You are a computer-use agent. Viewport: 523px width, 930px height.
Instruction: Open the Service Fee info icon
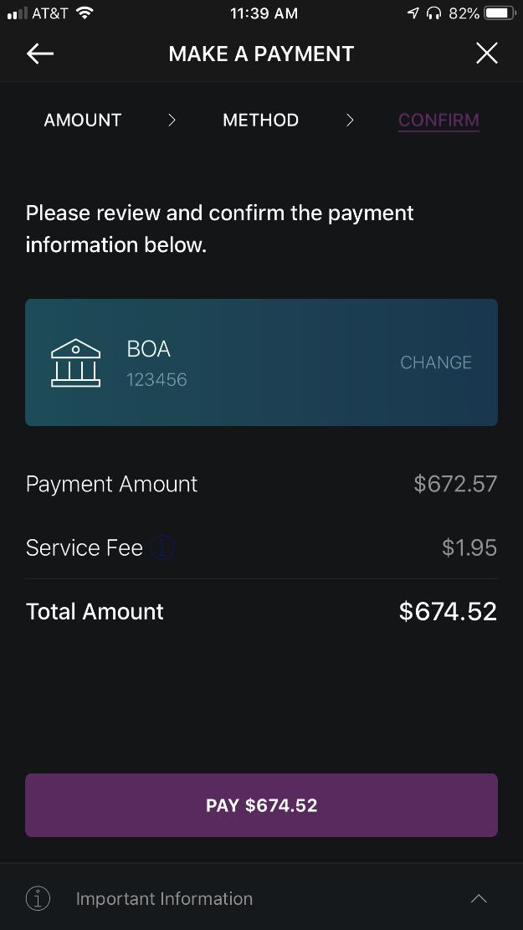[x=162, y=548]
